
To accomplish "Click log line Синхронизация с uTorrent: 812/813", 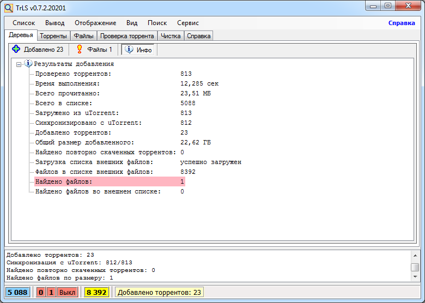I will pyautogui.click(x=69, y=262).
